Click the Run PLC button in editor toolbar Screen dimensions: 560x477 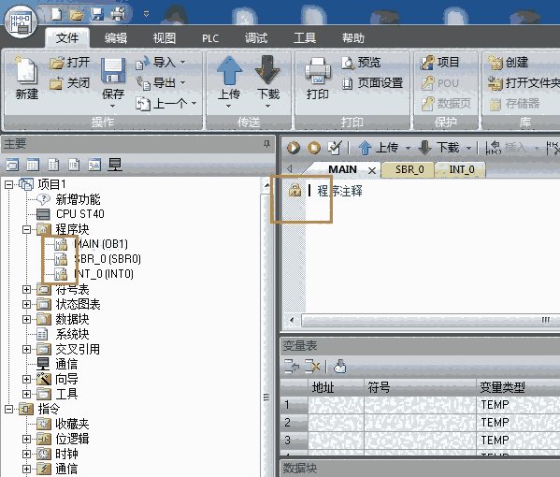[294, 148]
